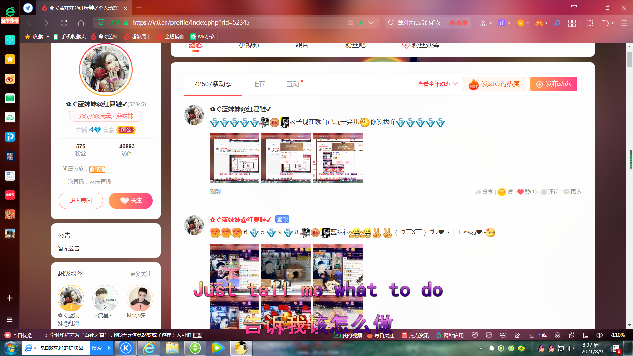
Task: Click the blue key password icon
Action: point(557,23)
